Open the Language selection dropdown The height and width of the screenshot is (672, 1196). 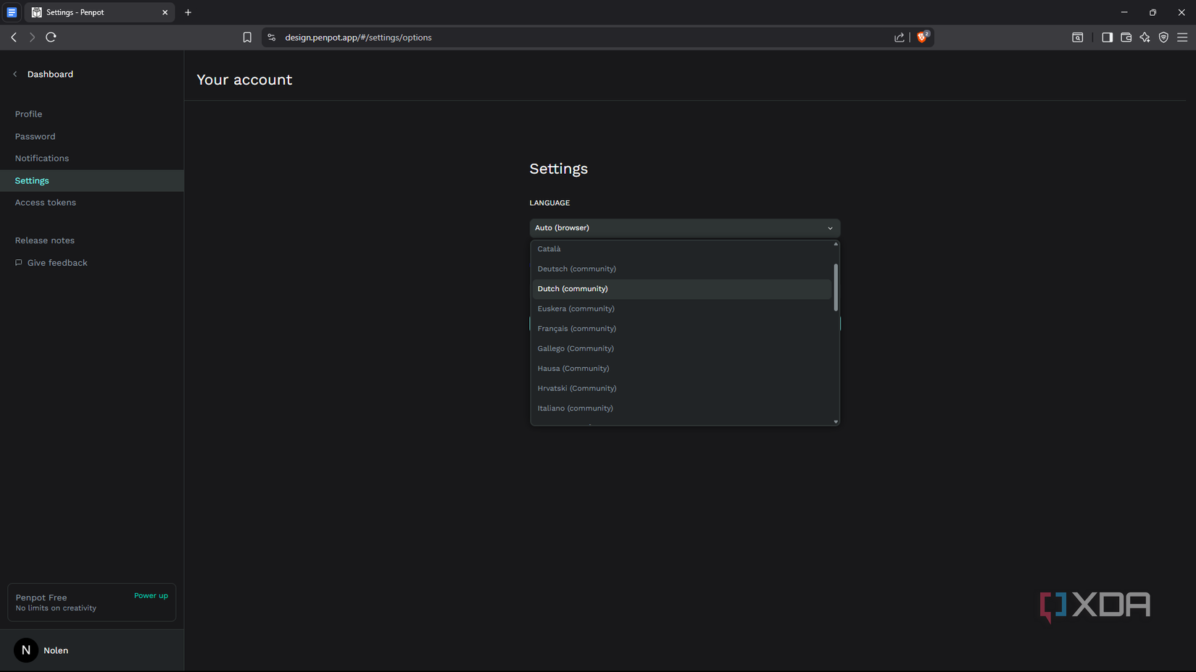coord(684,227)
